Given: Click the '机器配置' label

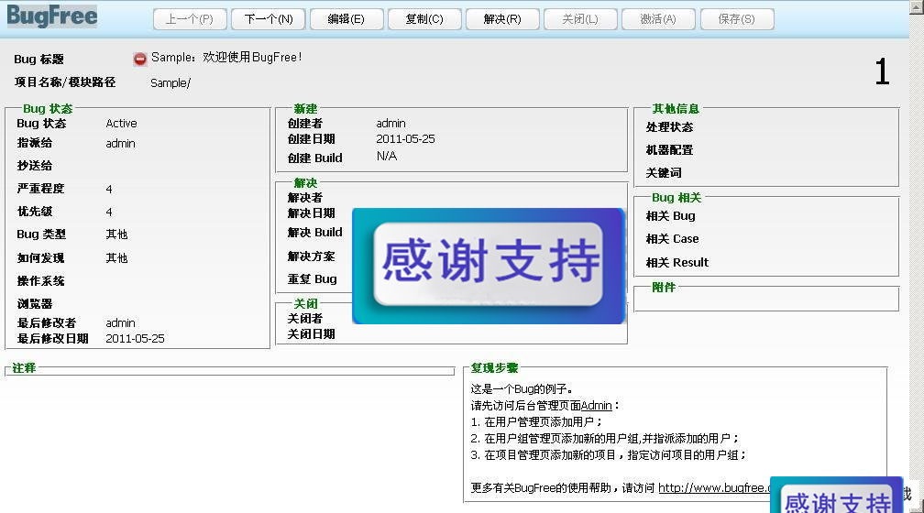Looking at the screenshot, I should pyautogui.click(x=669, y=150).
